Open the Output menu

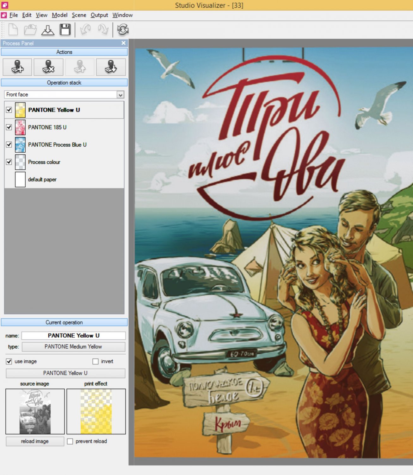pos(99,15)
